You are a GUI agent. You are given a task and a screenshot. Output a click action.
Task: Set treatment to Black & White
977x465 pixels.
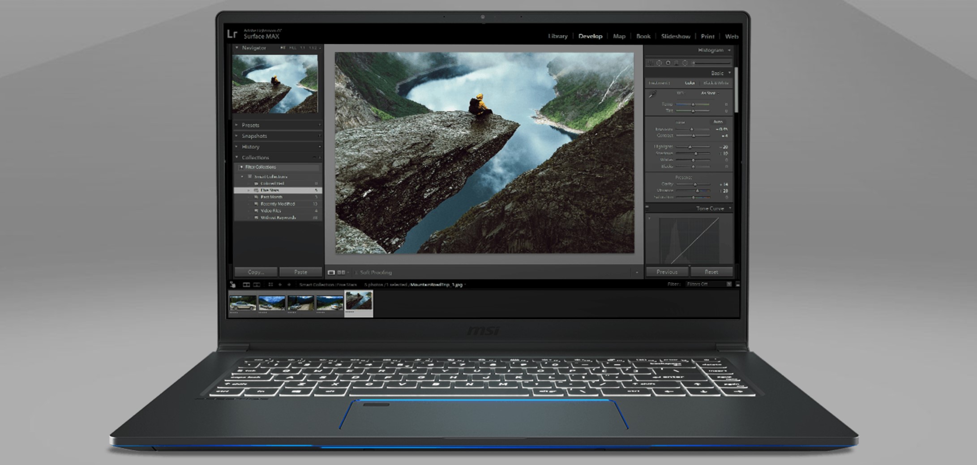click(716, 83)
